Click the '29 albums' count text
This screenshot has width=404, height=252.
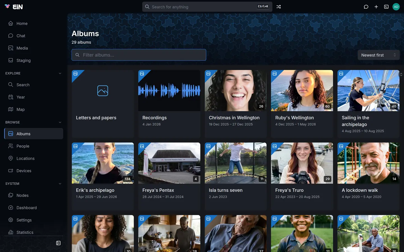[x=81, y=42]
